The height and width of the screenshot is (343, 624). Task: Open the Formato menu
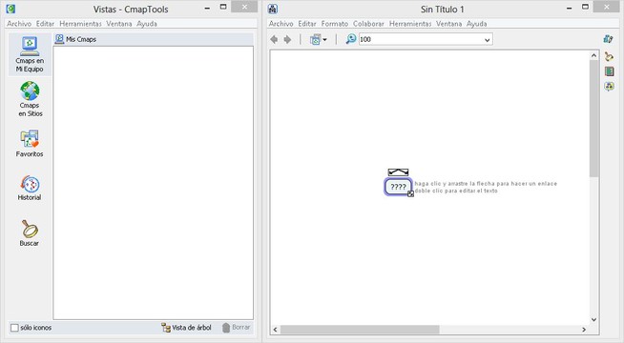pos(335,24)
